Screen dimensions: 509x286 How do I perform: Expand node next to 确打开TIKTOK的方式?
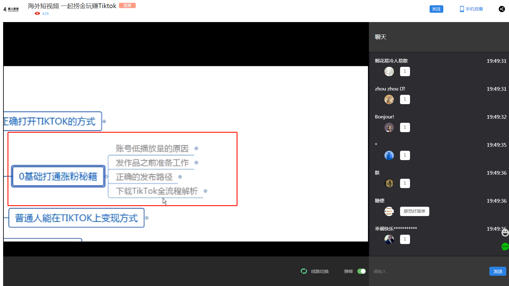pos(104,121)
